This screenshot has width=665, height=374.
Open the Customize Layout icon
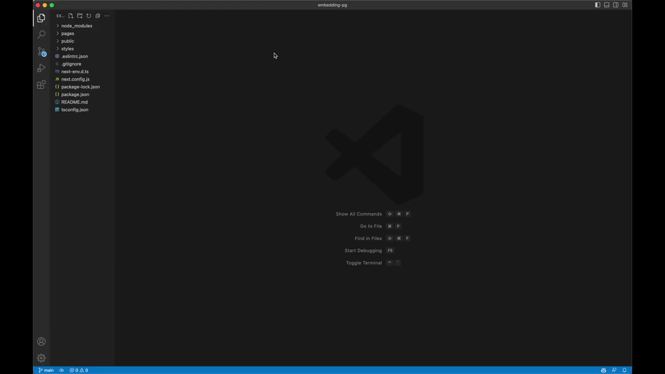click(x=625, y=5)
